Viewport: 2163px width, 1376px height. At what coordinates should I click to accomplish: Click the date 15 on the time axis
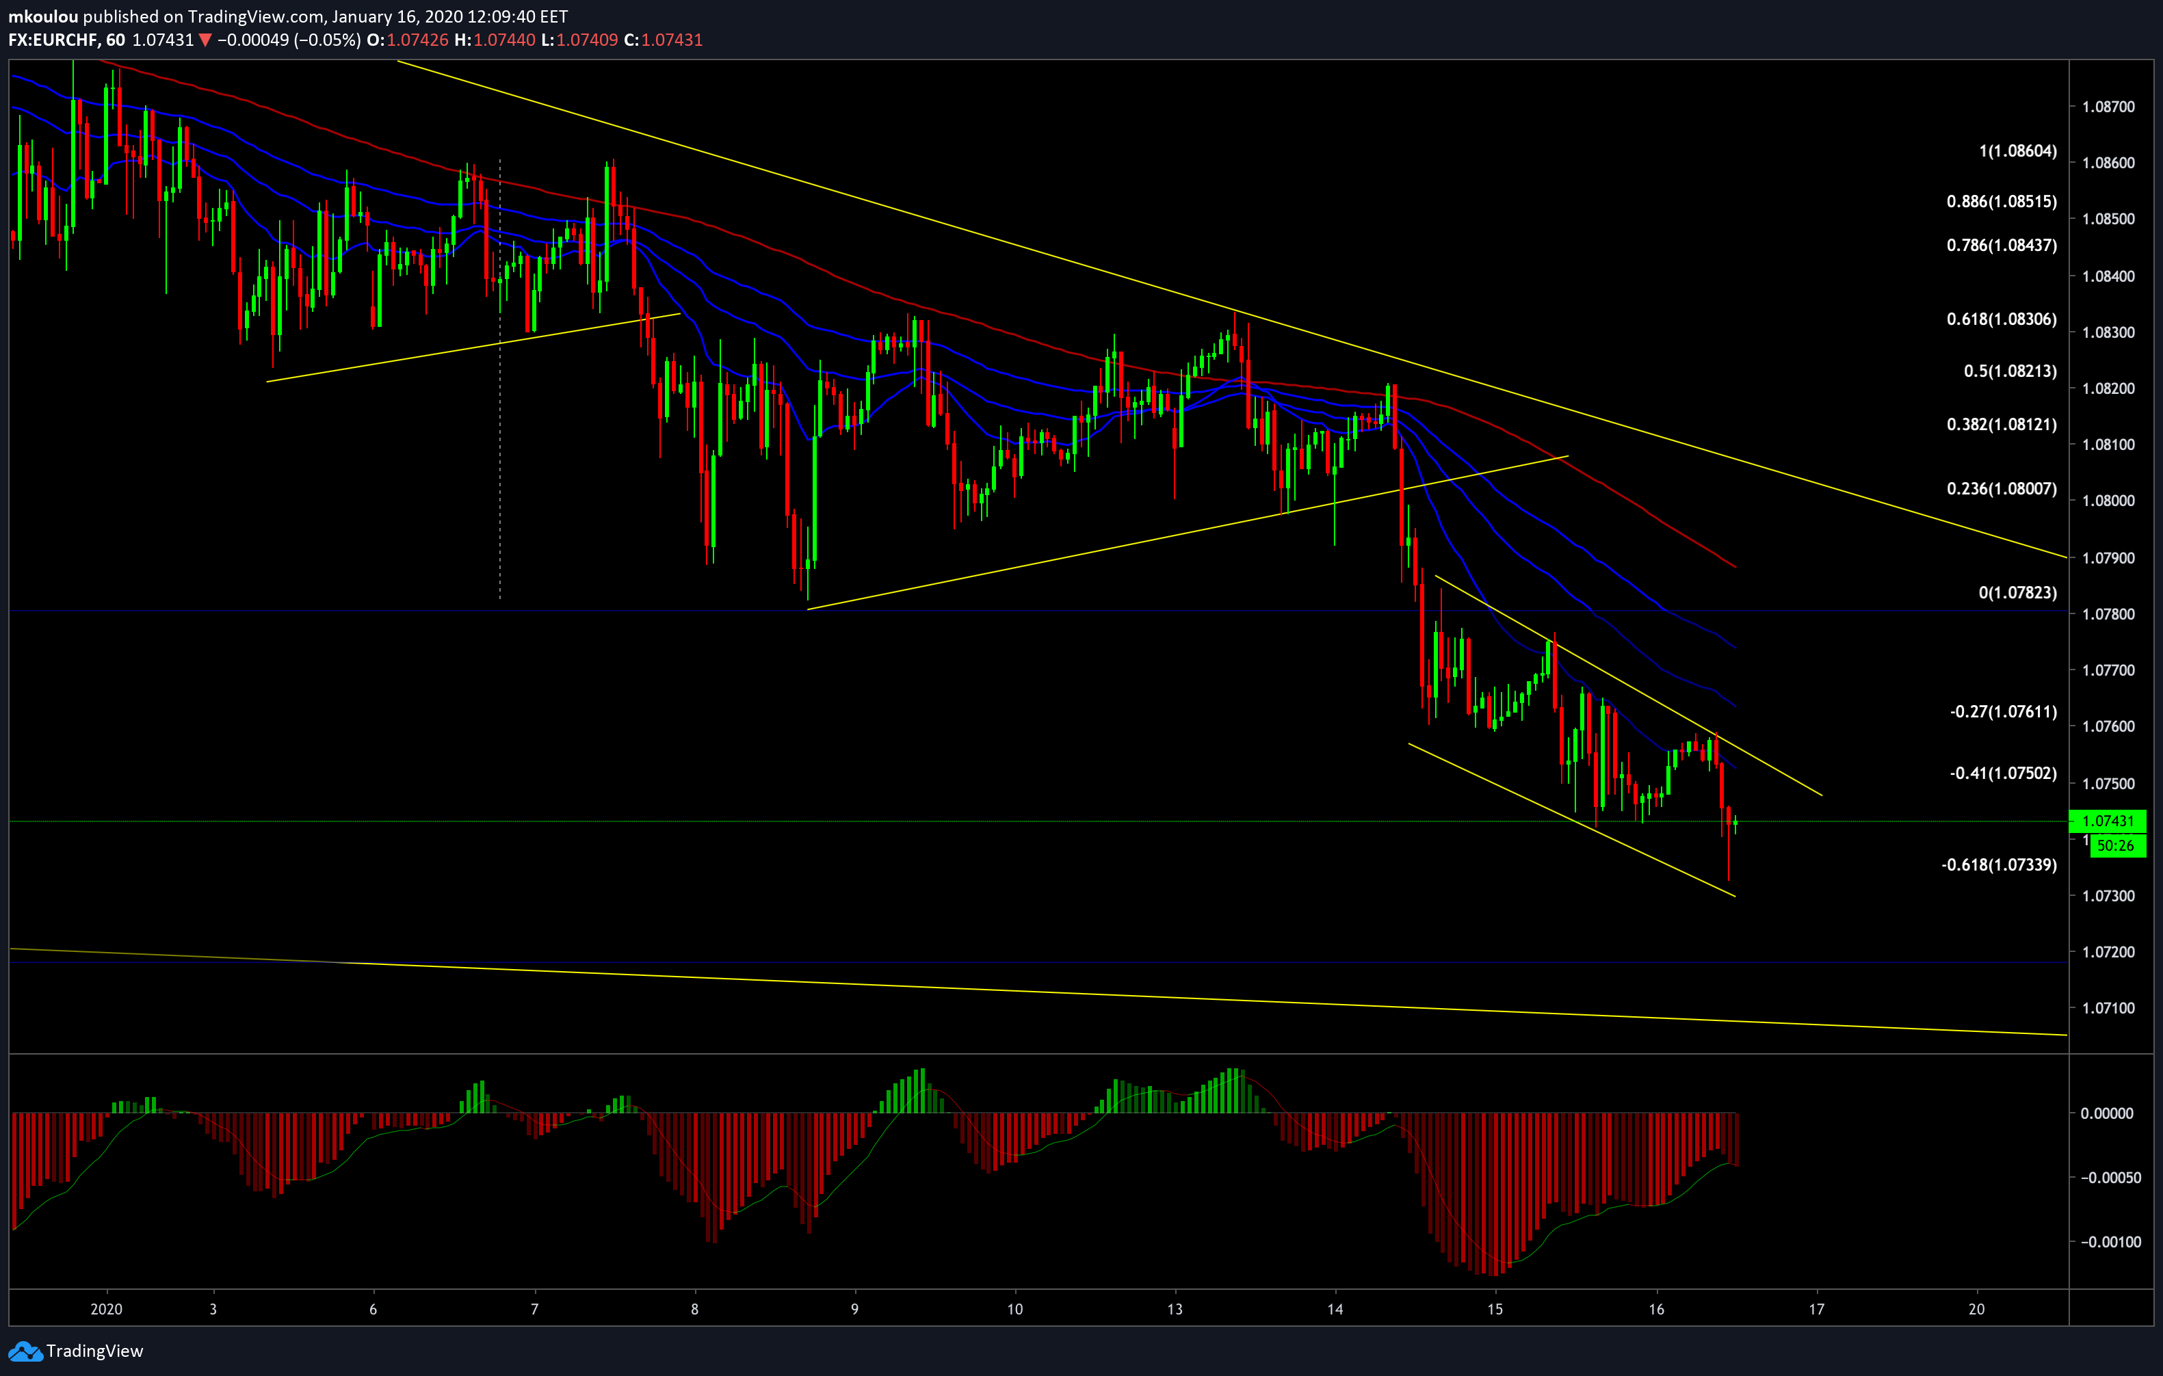click(x=1495, y=1310)
